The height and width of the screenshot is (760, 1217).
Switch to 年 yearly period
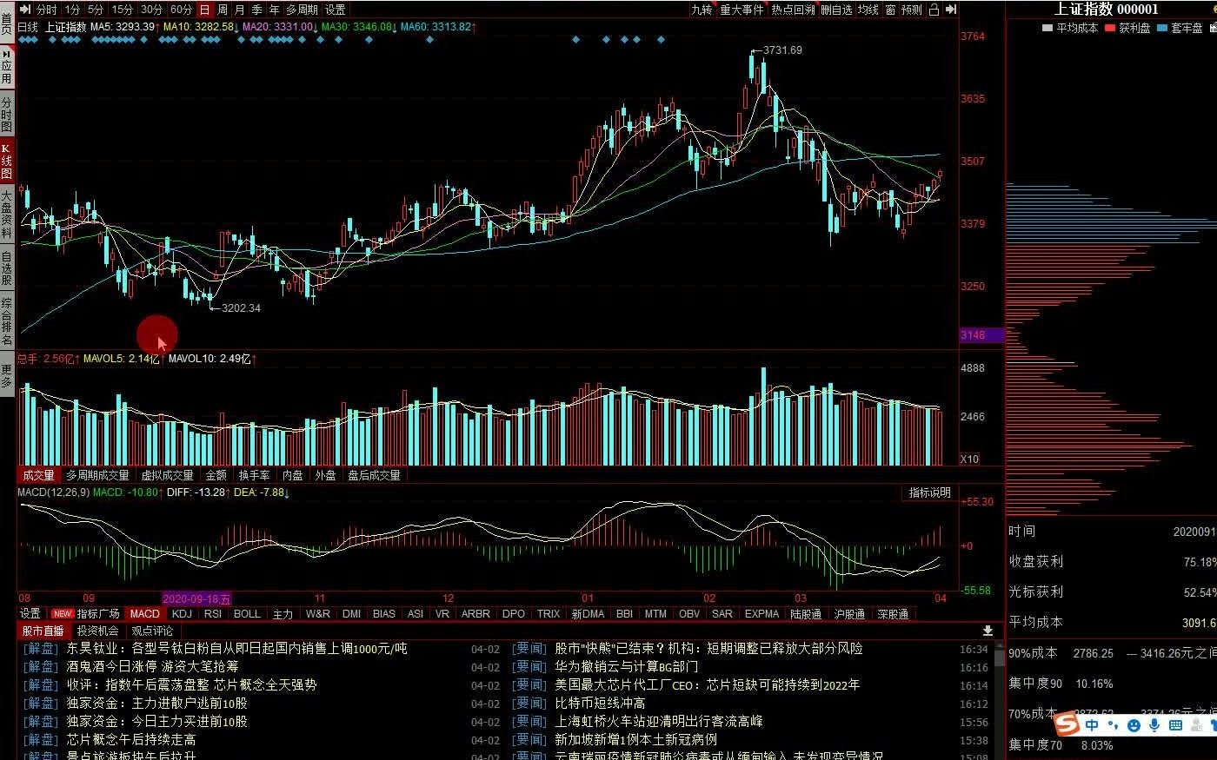[x=275, y=10]
